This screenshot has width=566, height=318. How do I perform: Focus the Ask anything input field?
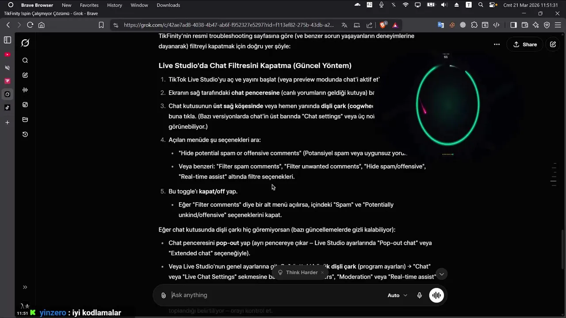(276, 295)
